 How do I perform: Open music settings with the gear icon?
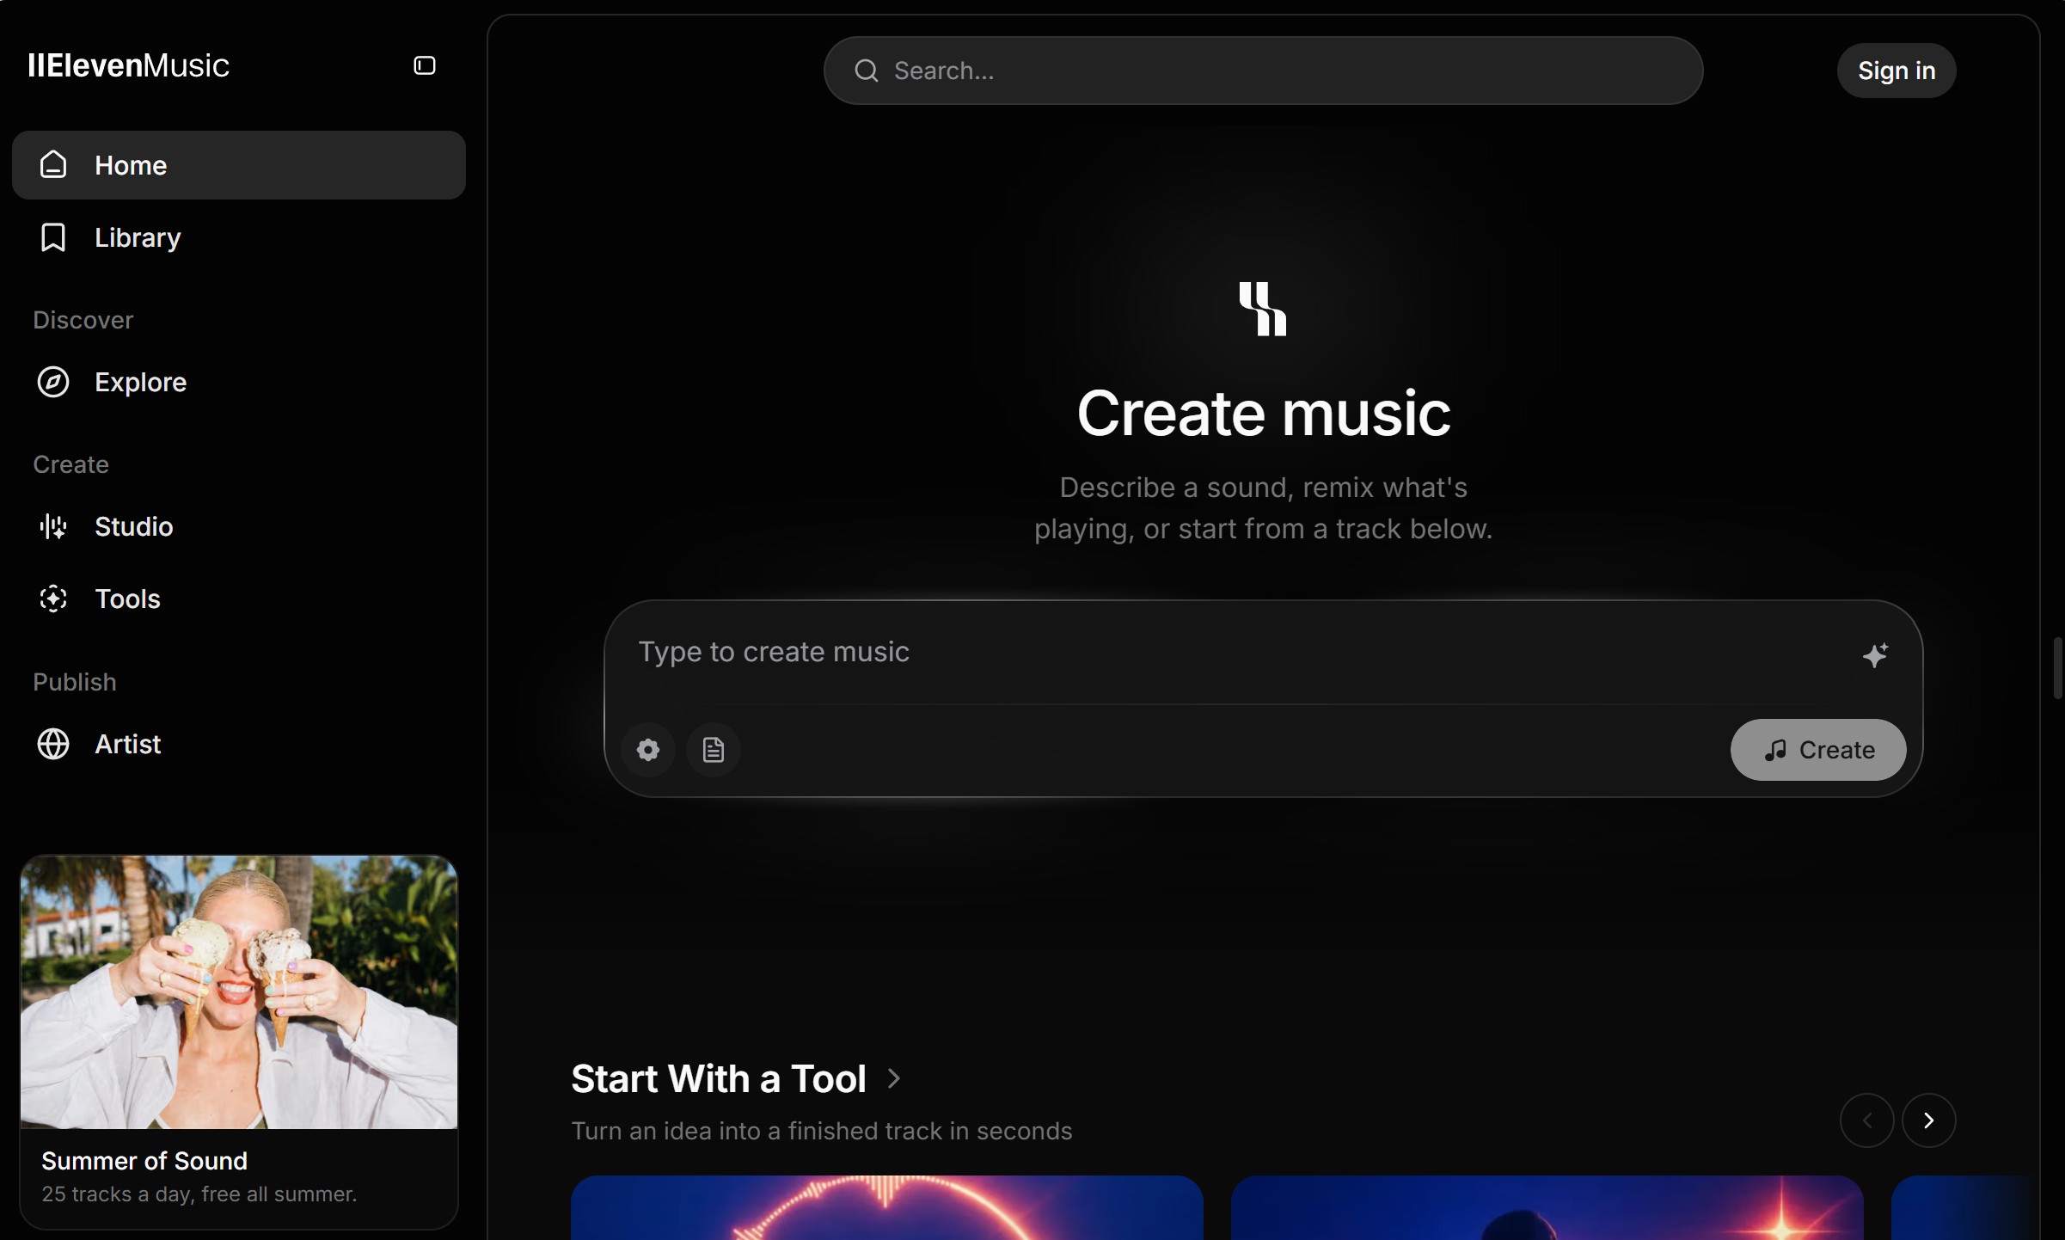point(648,750)
